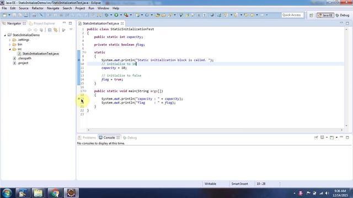Viewport: 353px width, 198px height.
Task: Close the Navigator view tab
Action: (24, 23)
